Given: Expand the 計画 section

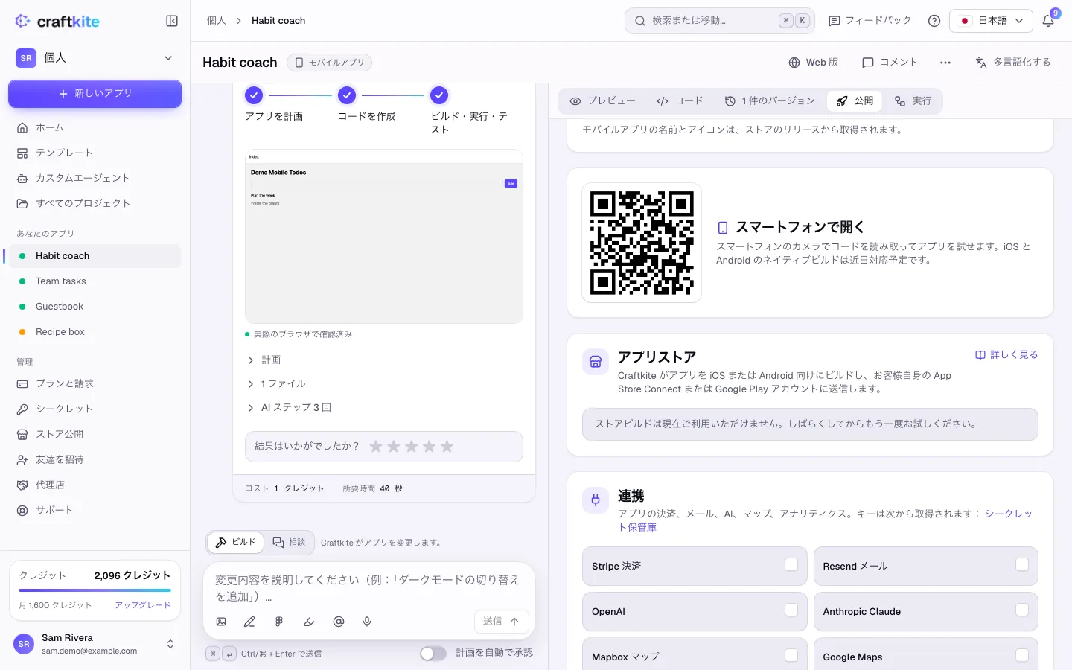Looking at the screenshot, I should [264, 360].
